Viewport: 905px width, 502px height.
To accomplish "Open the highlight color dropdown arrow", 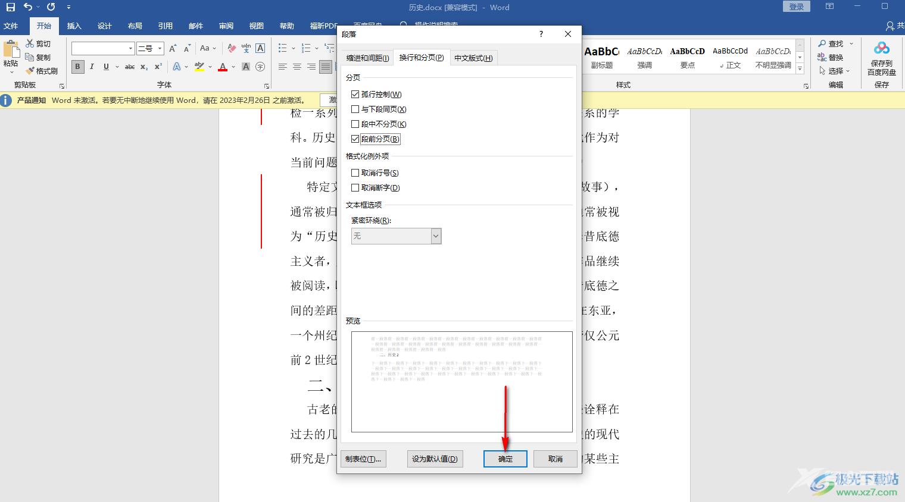I will pyautogui.click(x=210, y=67).
